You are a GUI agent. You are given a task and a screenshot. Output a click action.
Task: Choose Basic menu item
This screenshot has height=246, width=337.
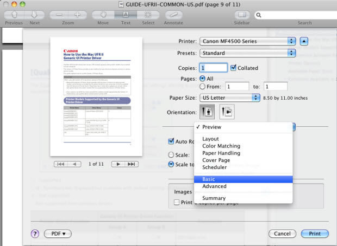click(244, 179)
